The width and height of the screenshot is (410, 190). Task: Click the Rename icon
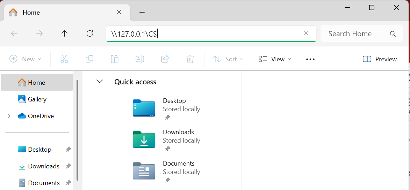(x=139, y=59)
